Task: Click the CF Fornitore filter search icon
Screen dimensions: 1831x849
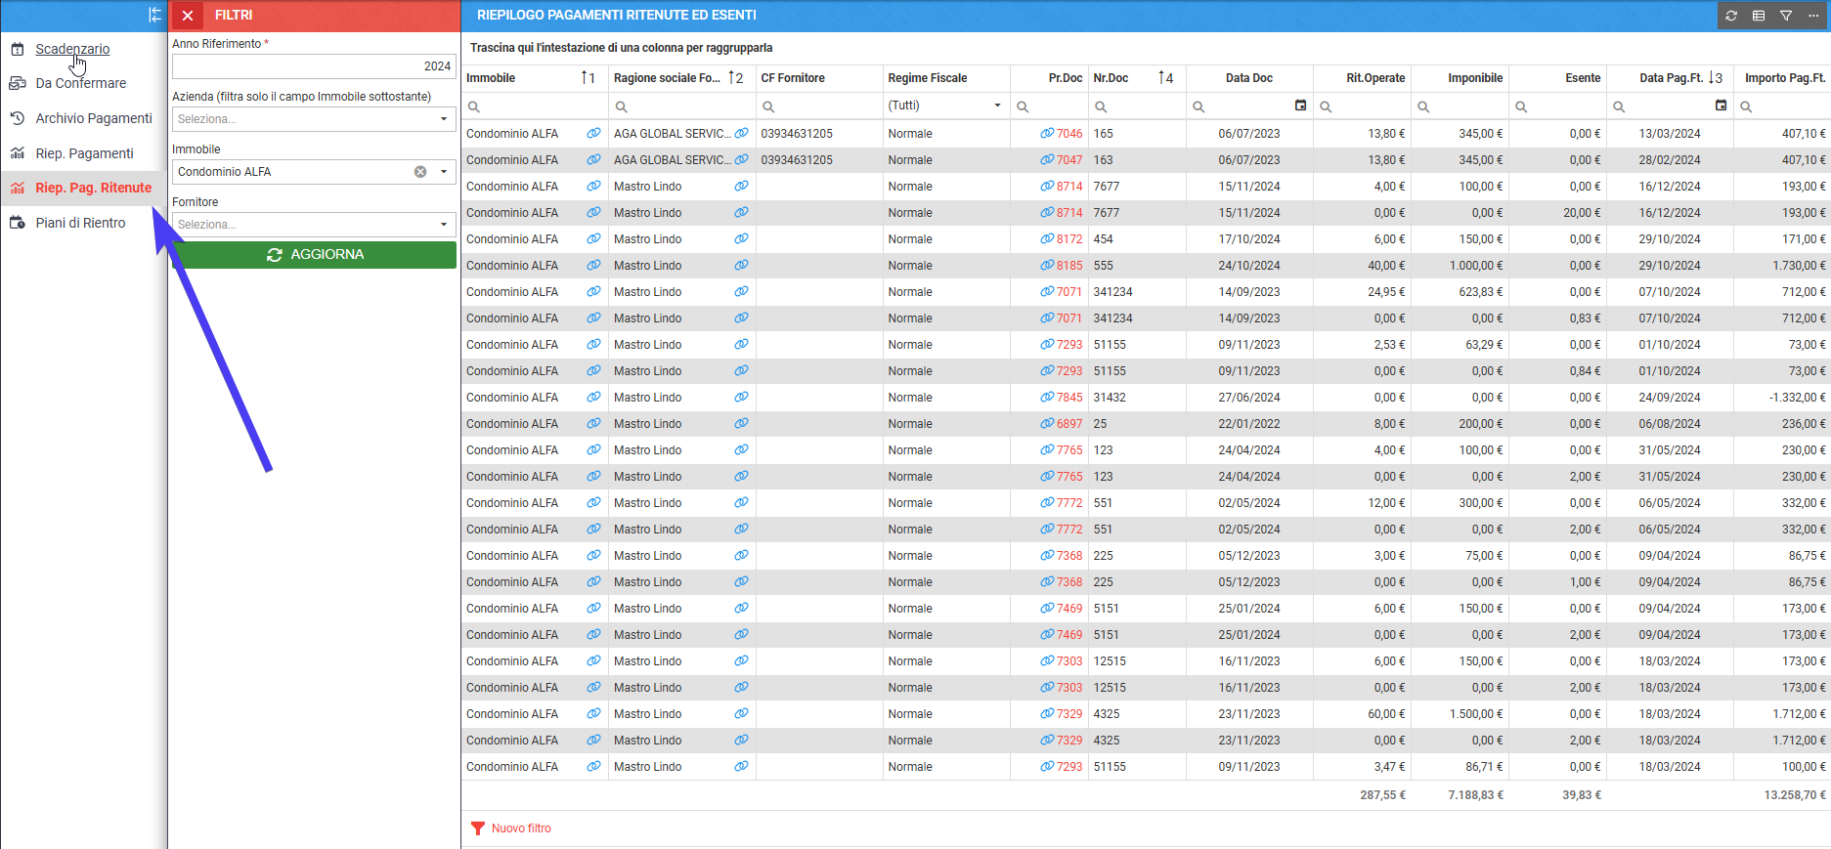Action: pos(768,106)
